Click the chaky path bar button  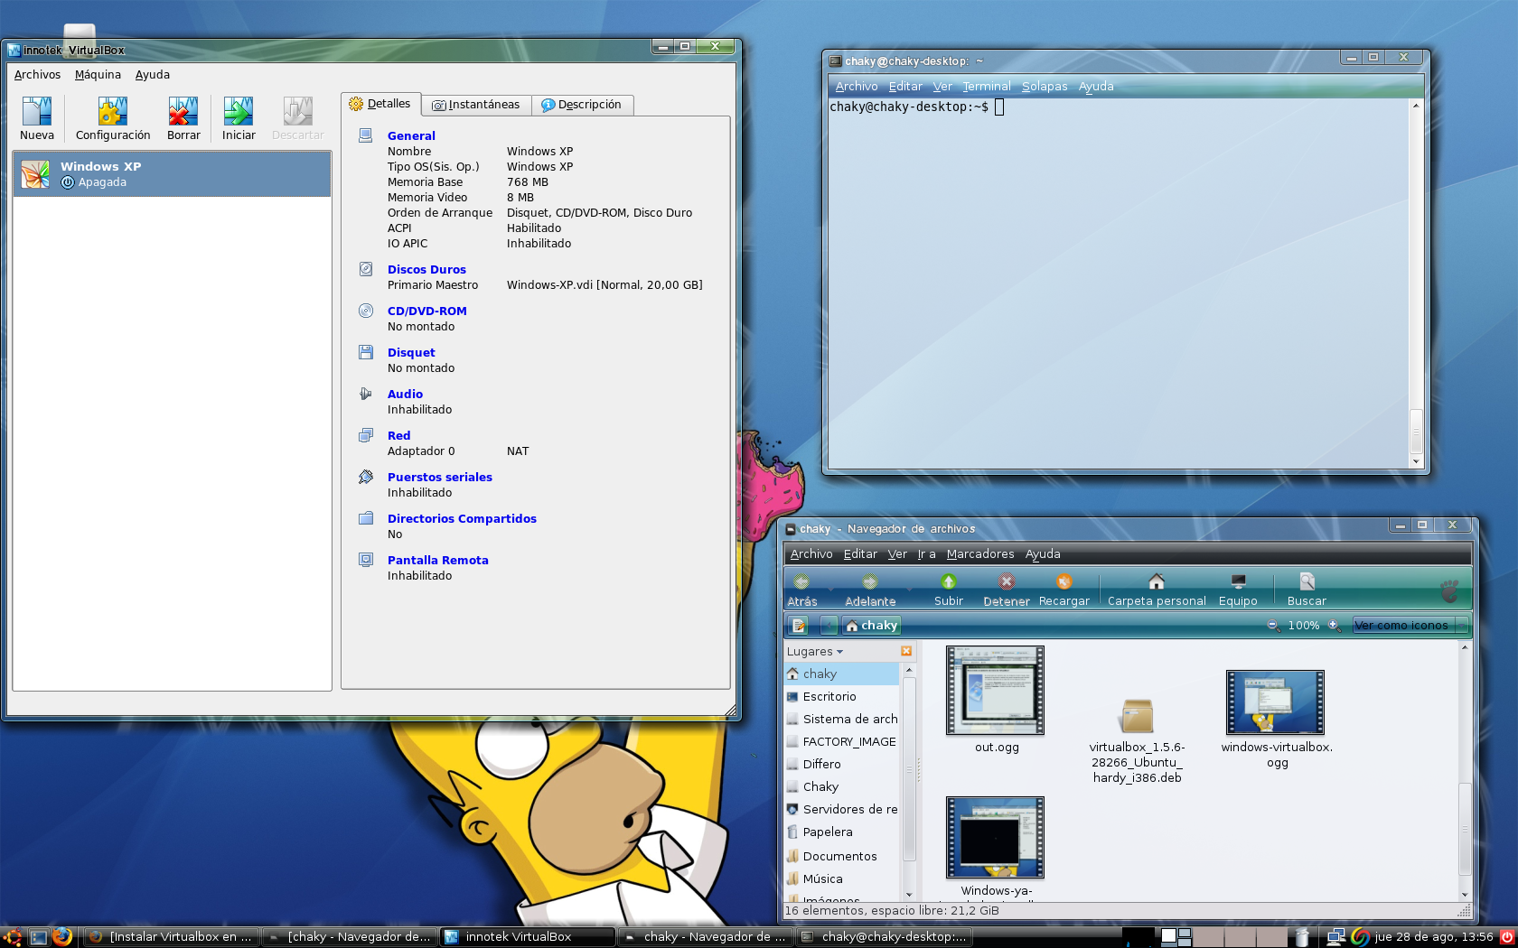(x=872, y=626)
